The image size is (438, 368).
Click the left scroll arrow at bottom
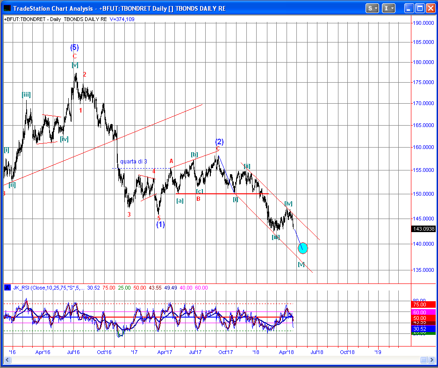pyautogui.click(x=7, y=360)
